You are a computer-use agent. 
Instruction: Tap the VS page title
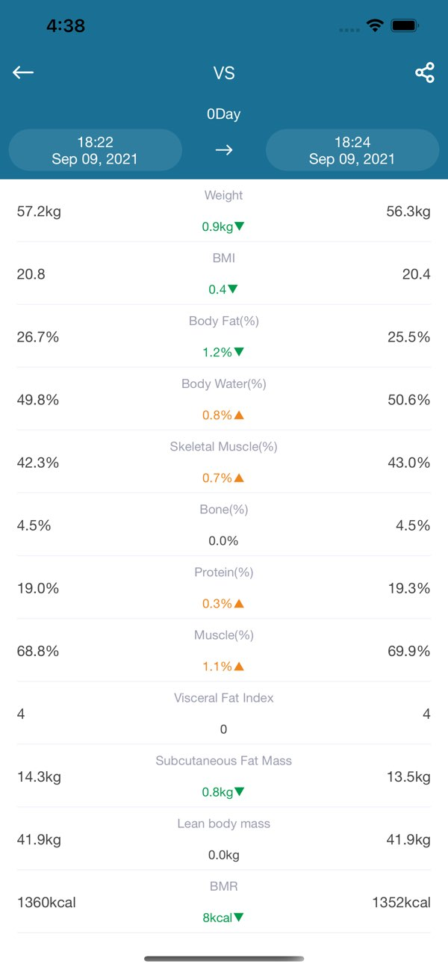(x=224, y=72)
